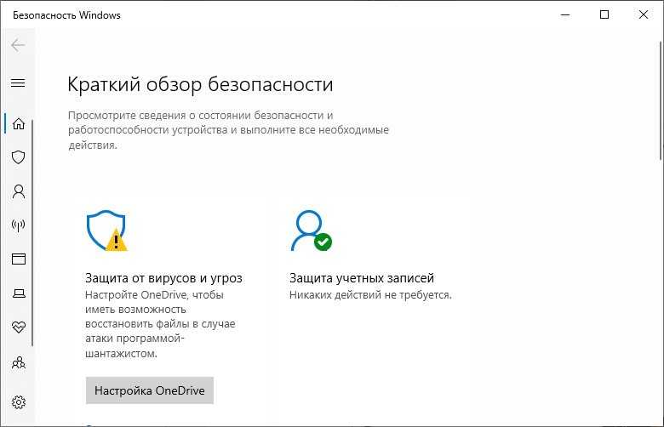Click the text Никаких действий не требуется
Viewport: 664px width, 427px height.
coord(370,295)
